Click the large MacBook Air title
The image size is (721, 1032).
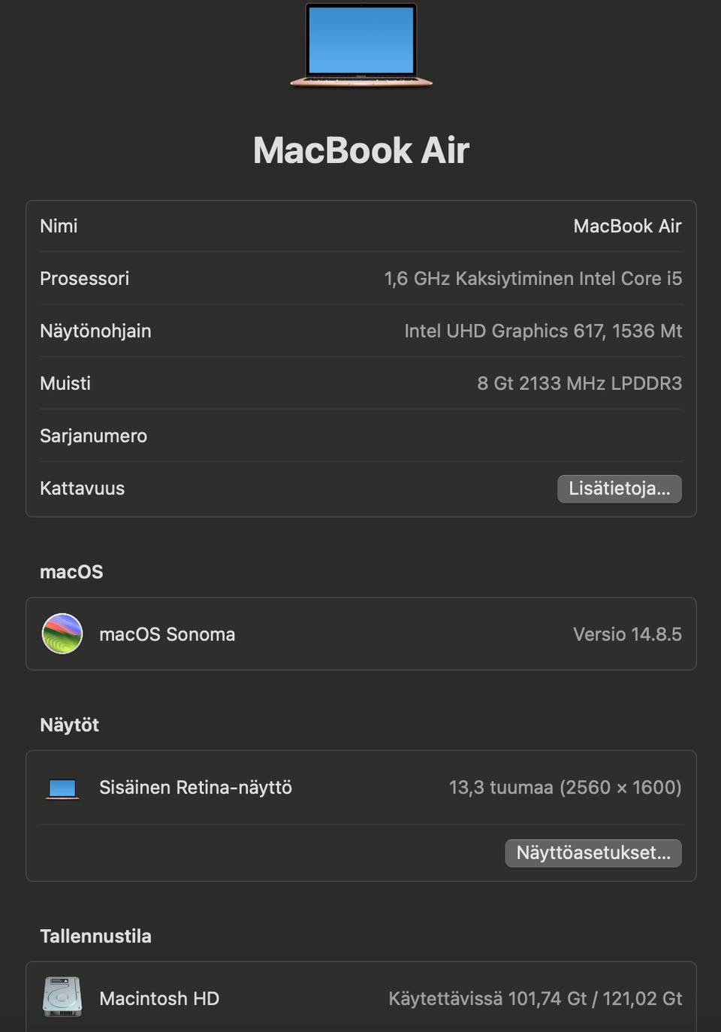[361, 150]
